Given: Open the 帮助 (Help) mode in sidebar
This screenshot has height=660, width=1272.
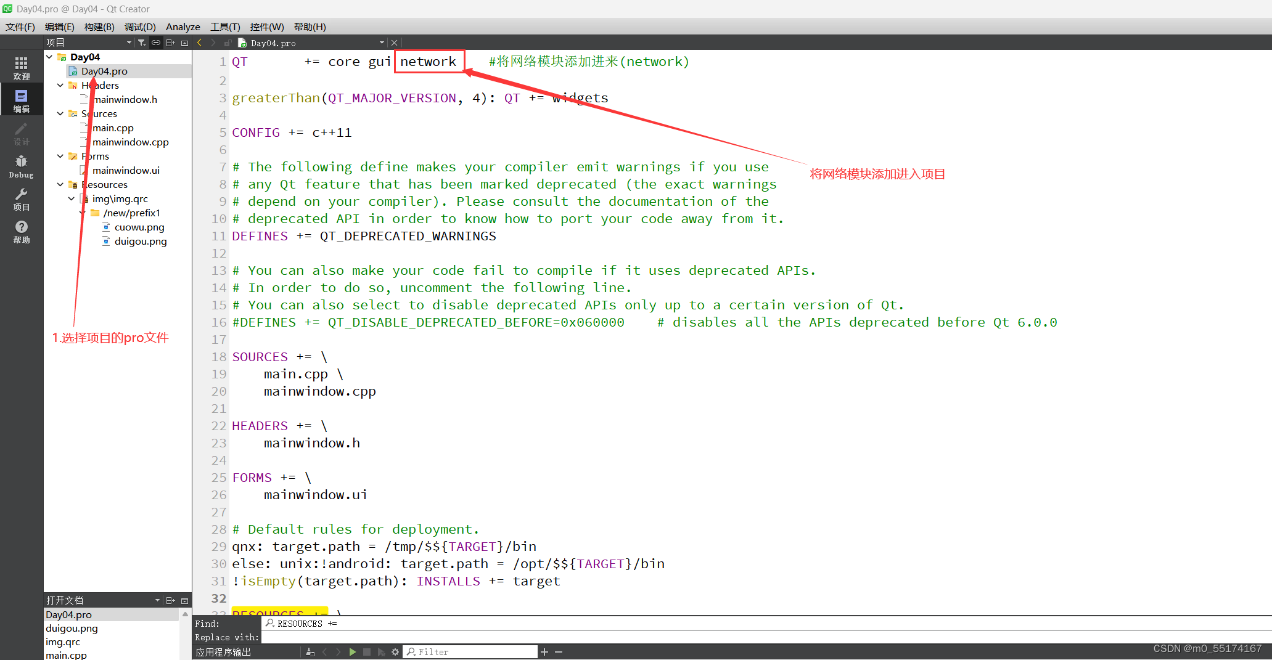Looking at the screenshot, I should click(22, 232).
